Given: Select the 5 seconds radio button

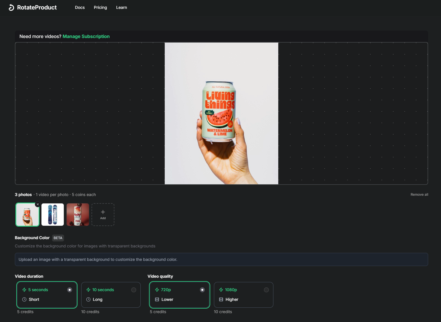Looking at the screenshot, I should [69, 290].
